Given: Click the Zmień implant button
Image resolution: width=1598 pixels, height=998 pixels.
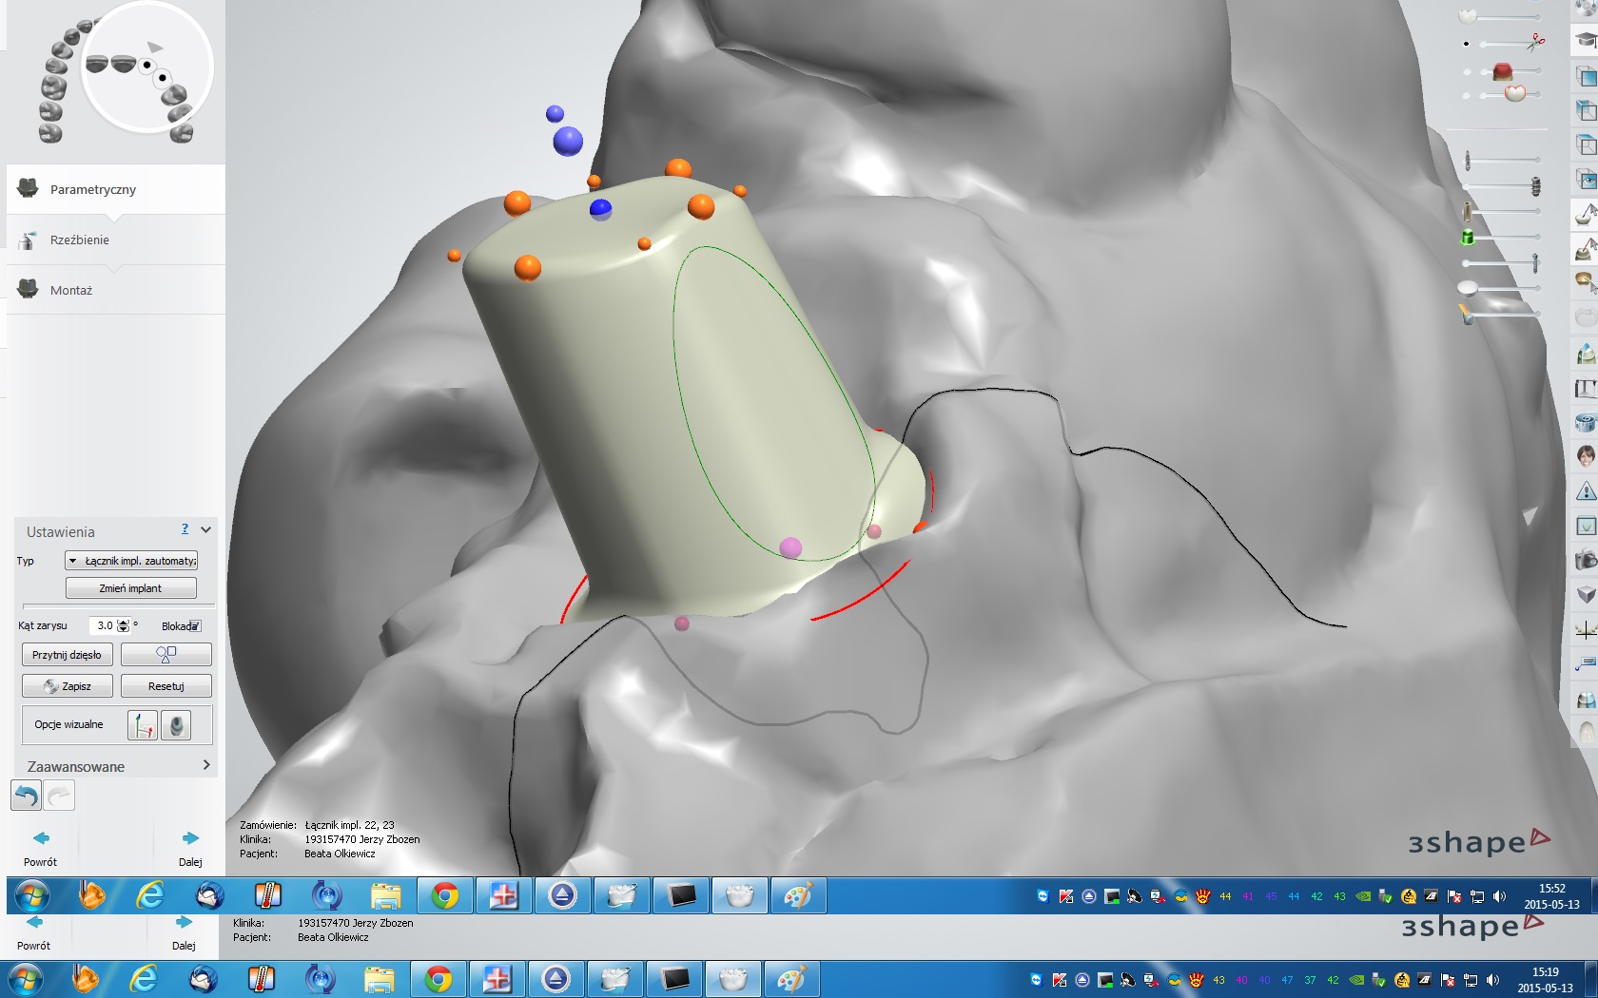Looking at the screenshot, I should coord(131,588).
